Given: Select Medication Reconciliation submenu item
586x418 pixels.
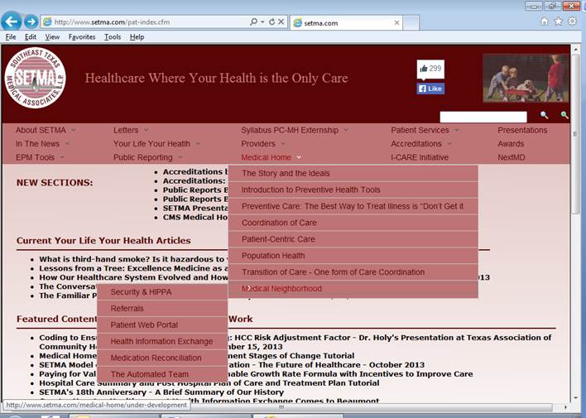Looking at the screenshot, I should (162, 358).
